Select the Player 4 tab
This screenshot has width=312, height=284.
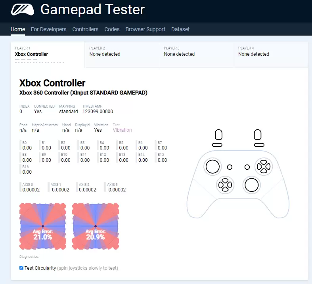[x=271, y=55]
